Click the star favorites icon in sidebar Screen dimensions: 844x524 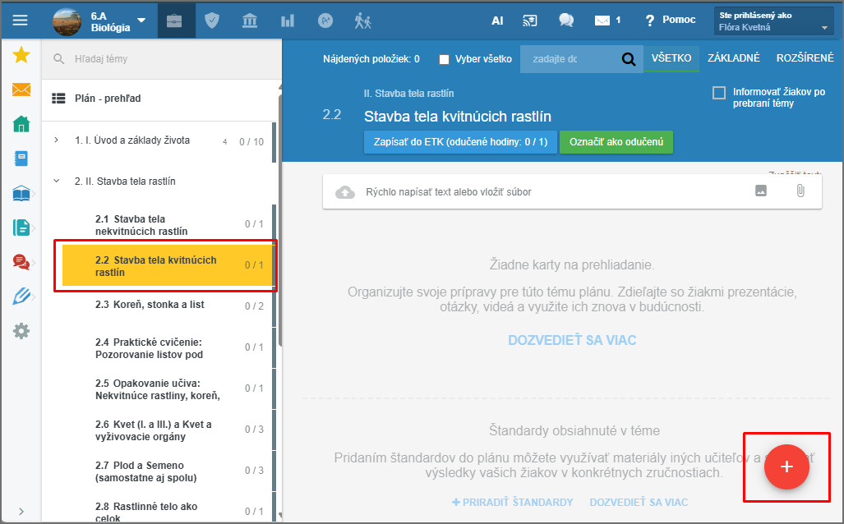click(x=21, y=55)
